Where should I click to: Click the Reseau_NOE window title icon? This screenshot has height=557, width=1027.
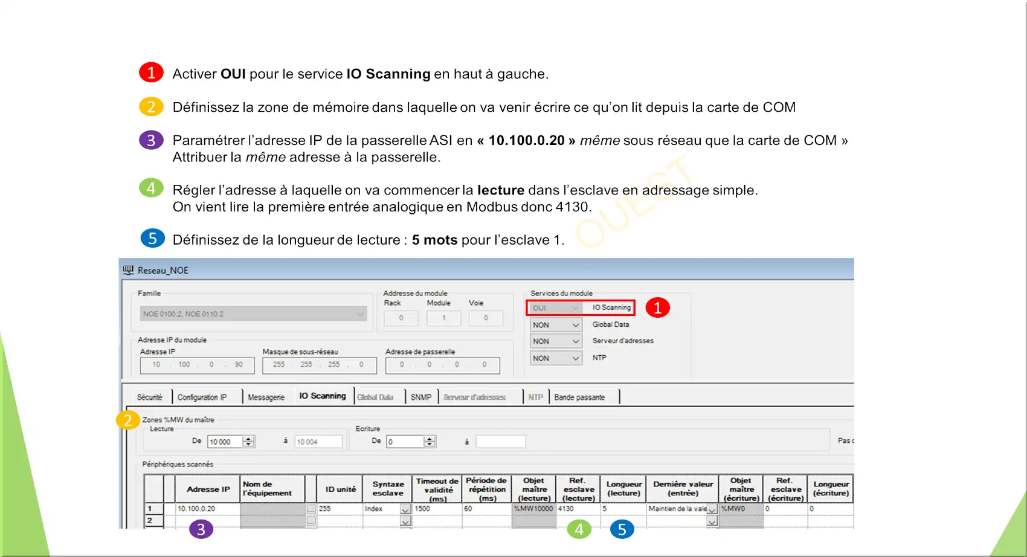(x=128, y=270)
